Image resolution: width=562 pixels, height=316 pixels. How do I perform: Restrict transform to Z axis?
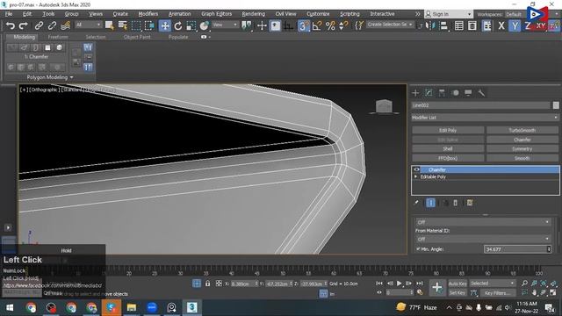[527, 25]
